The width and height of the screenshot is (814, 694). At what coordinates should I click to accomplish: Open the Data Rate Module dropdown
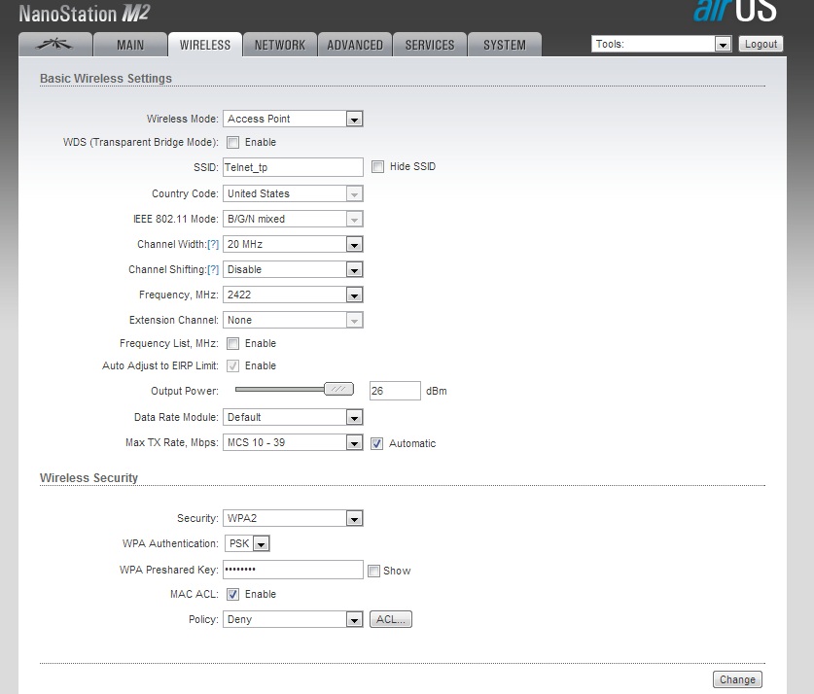(x=293, y=417)
